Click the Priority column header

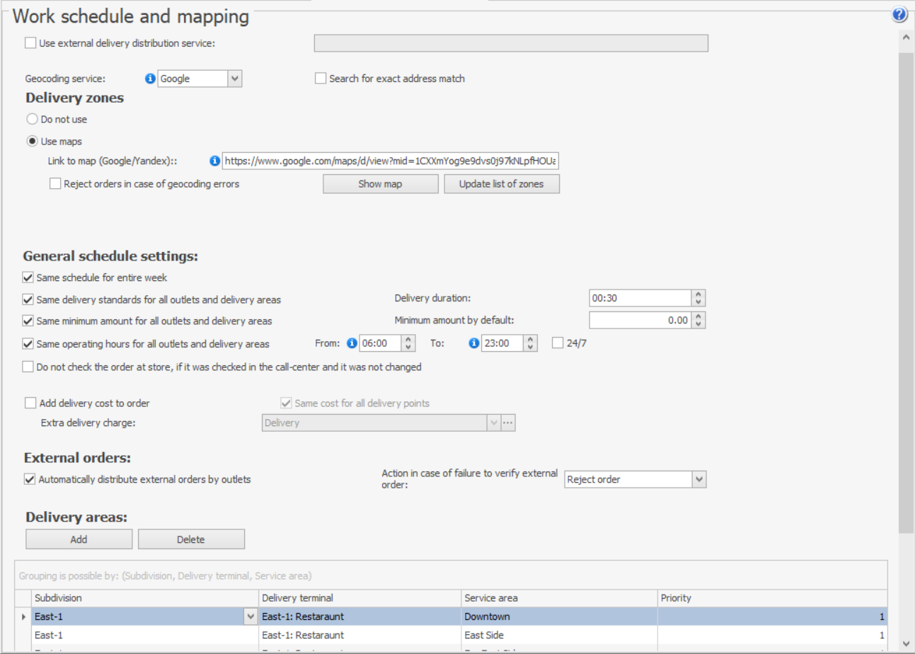coord(771,598)
